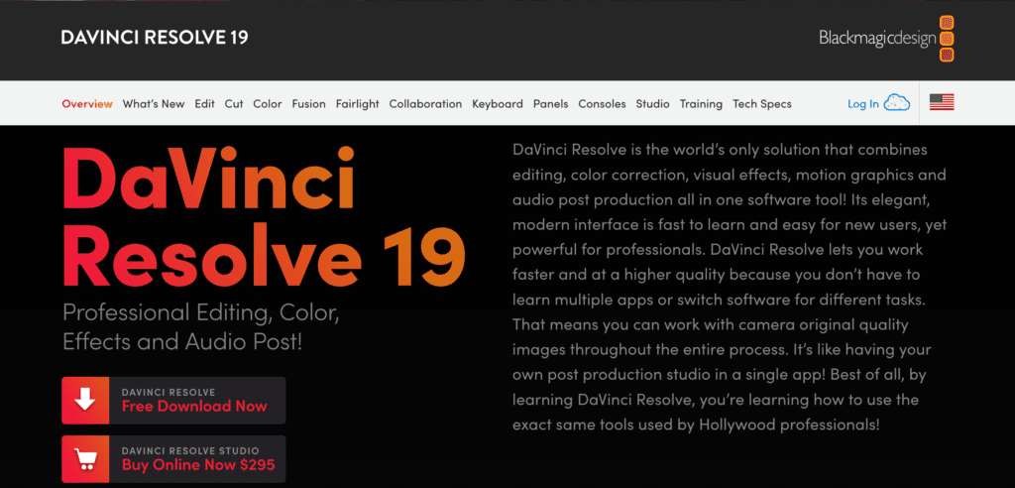Open the Tech Specs section
Viewport: 1015px width, 488px height.
tap(762, 104)
